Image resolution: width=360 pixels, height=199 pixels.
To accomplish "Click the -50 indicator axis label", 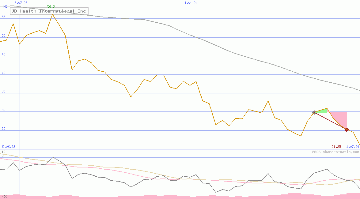I will click(x=4, y=197).
